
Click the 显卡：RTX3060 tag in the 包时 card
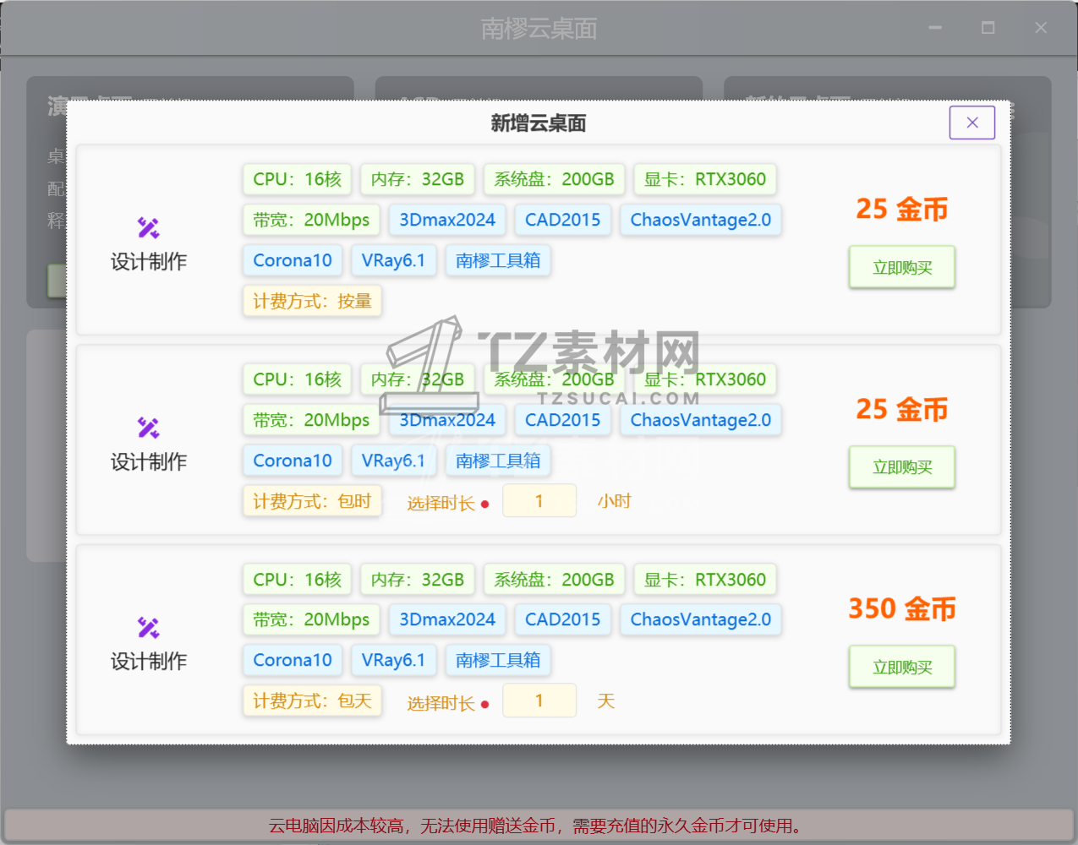click(x=705, y=379)
